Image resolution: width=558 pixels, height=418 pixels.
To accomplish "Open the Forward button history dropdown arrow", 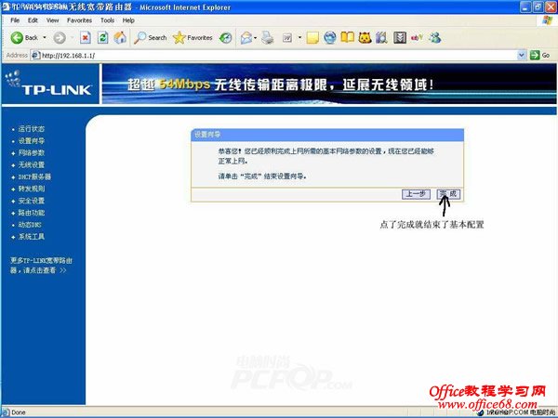I will coord(73,38).
